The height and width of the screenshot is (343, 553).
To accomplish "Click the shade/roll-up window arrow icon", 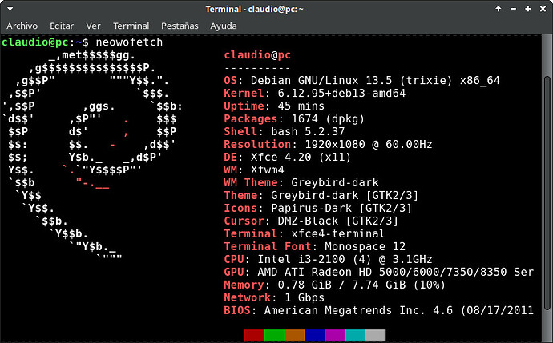I will 499,9.
